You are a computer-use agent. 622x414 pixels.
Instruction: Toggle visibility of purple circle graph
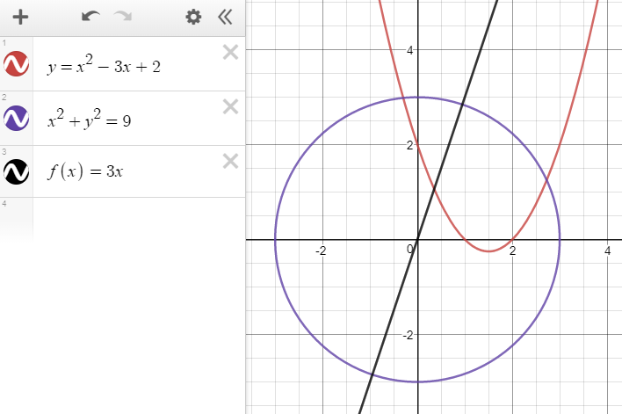17,118
